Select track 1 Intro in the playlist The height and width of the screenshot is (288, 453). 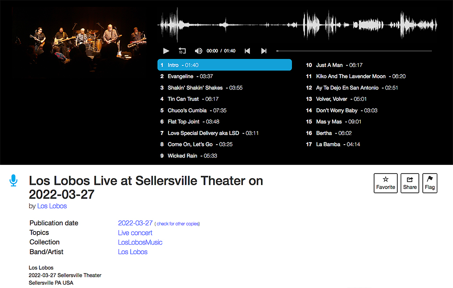tap(225, 65)
